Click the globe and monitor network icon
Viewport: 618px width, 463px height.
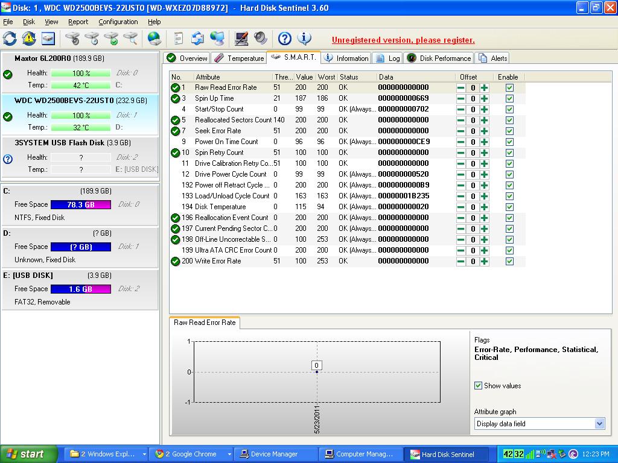(217, 39)
